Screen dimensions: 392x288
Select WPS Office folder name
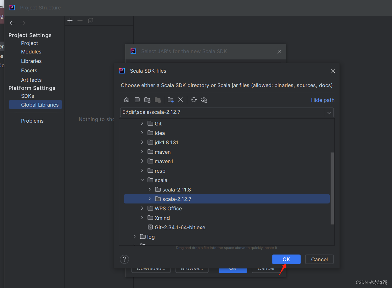168,208
